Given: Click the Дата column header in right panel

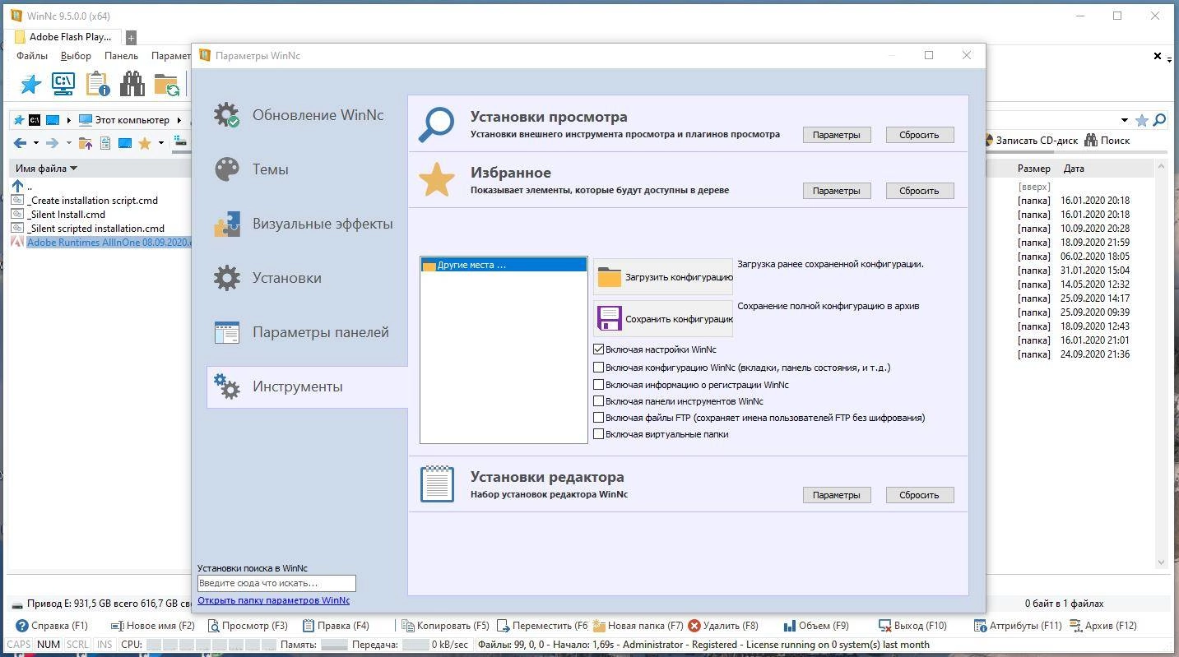Looking at the screenshot, I should click(1074, 169).
